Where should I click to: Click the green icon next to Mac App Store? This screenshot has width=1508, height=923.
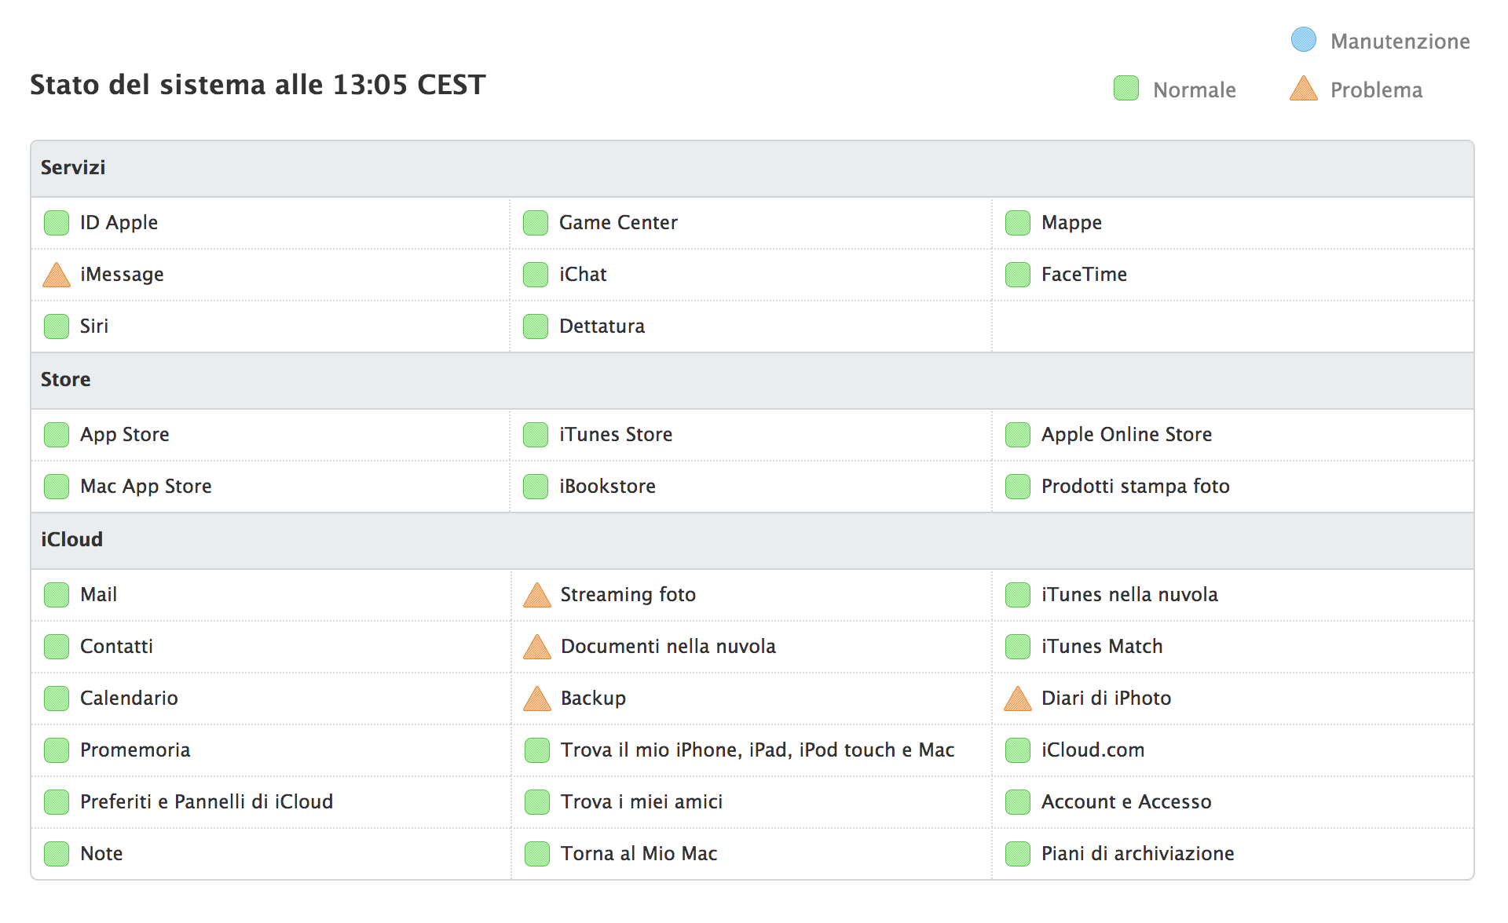tap(57, 487)
